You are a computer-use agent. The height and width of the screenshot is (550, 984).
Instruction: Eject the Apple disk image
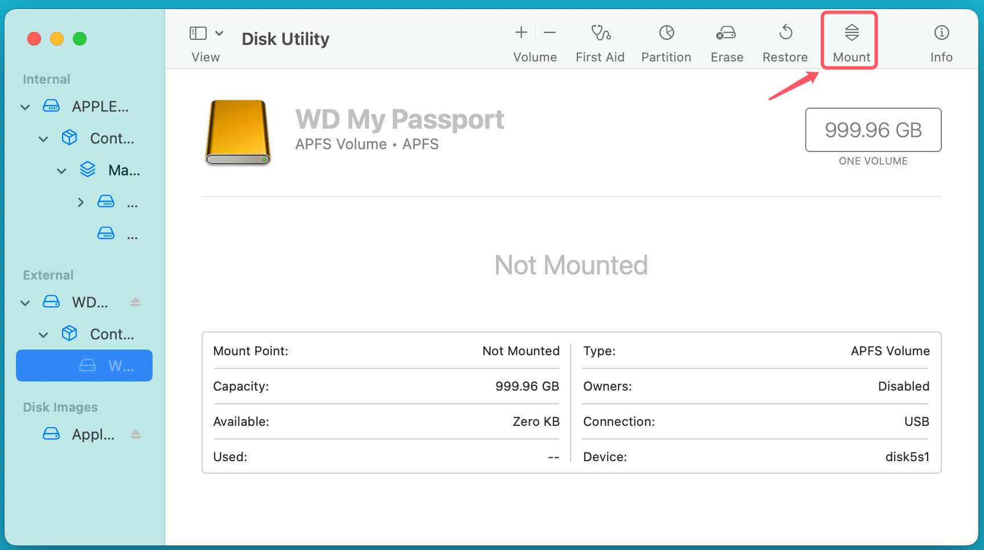pos(136,434)
